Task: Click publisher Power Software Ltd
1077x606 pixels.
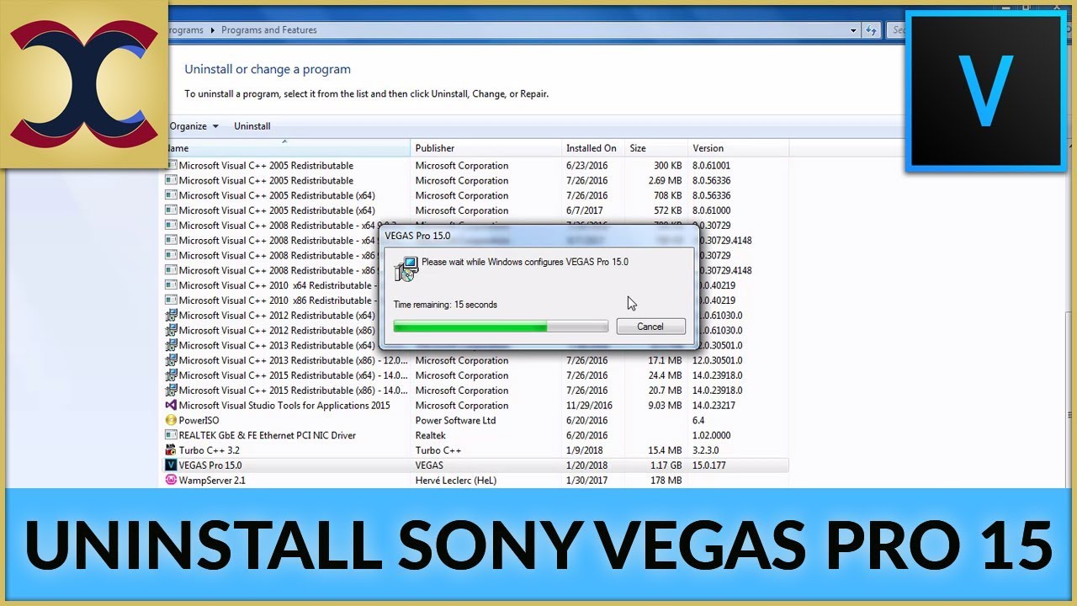Action: (x=455, y=420)
